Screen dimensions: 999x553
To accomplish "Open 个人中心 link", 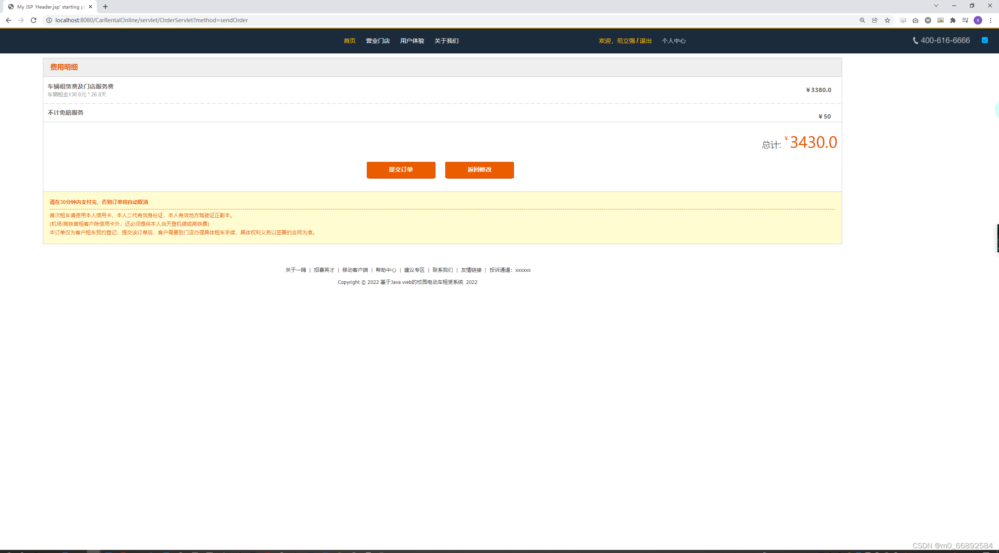I will pos(674,41).
